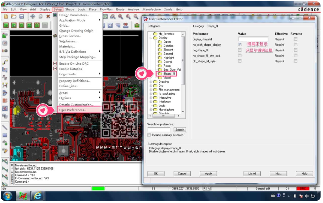Expand the Ic_packaging category node

pyautogui.click(x=151, y=94)
